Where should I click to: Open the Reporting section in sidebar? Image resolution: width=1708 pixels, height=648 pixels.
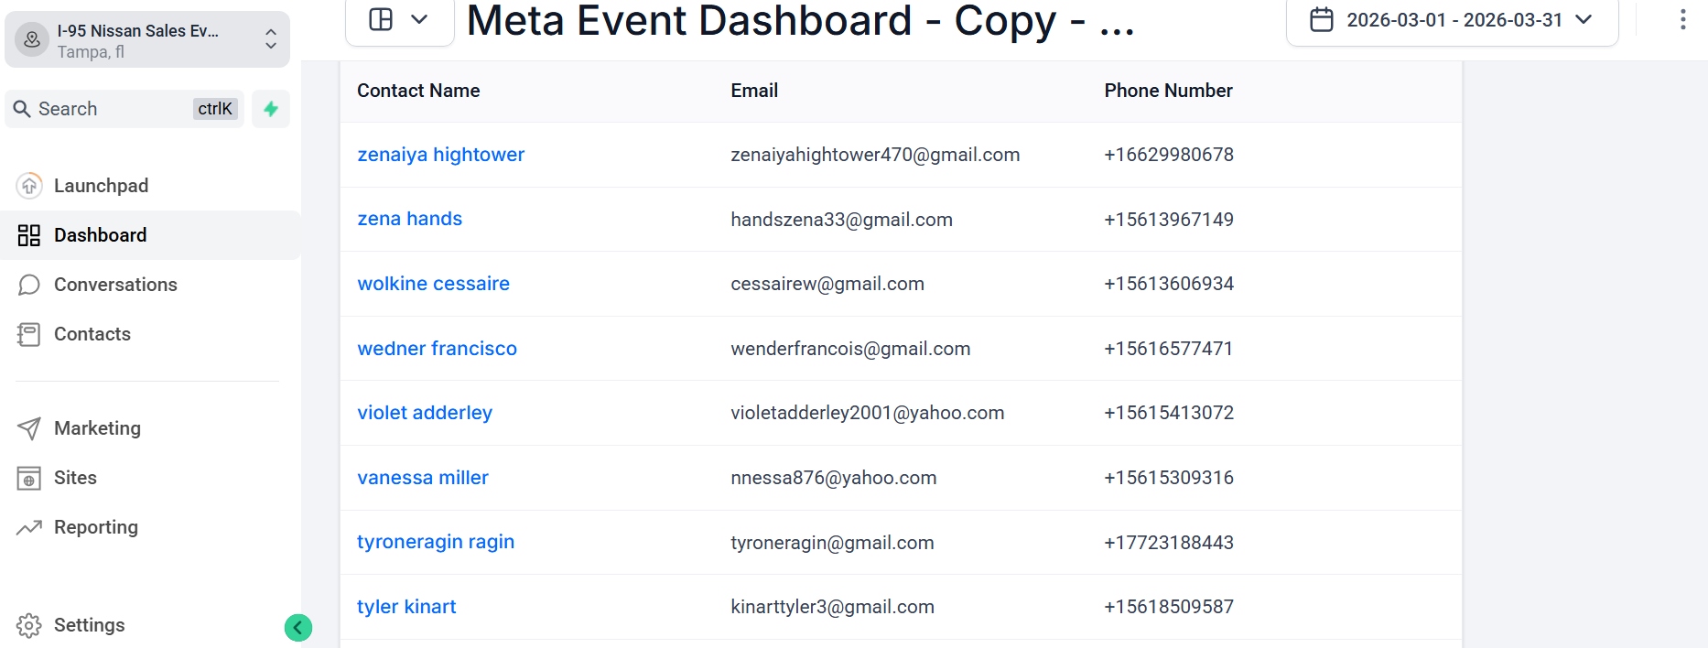(x=95, y=527)
